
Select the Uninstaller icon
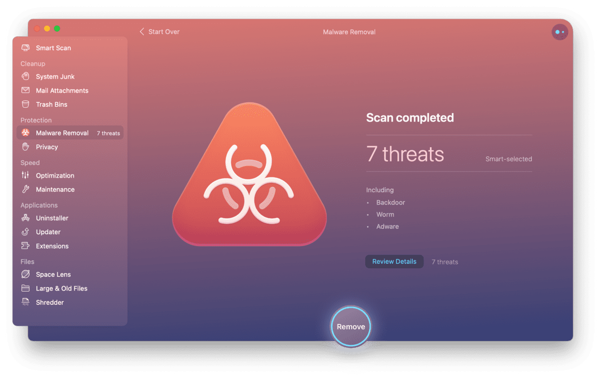pos(25,218)
